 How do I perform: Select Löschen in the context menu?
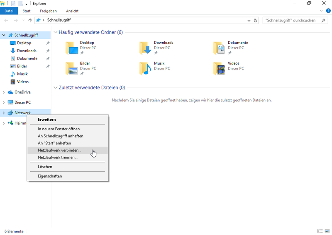(68, 167)
